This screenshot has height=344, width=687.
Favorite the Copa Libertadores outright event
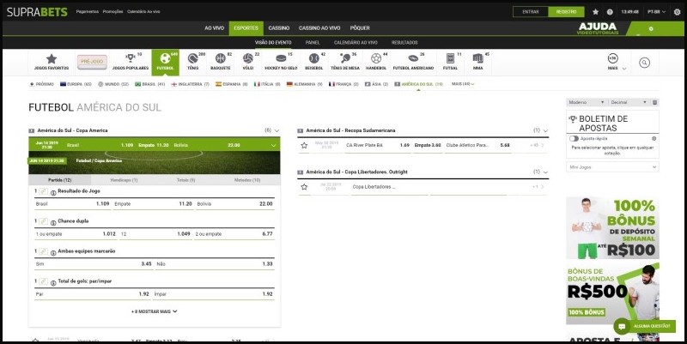tap(304, 187)
